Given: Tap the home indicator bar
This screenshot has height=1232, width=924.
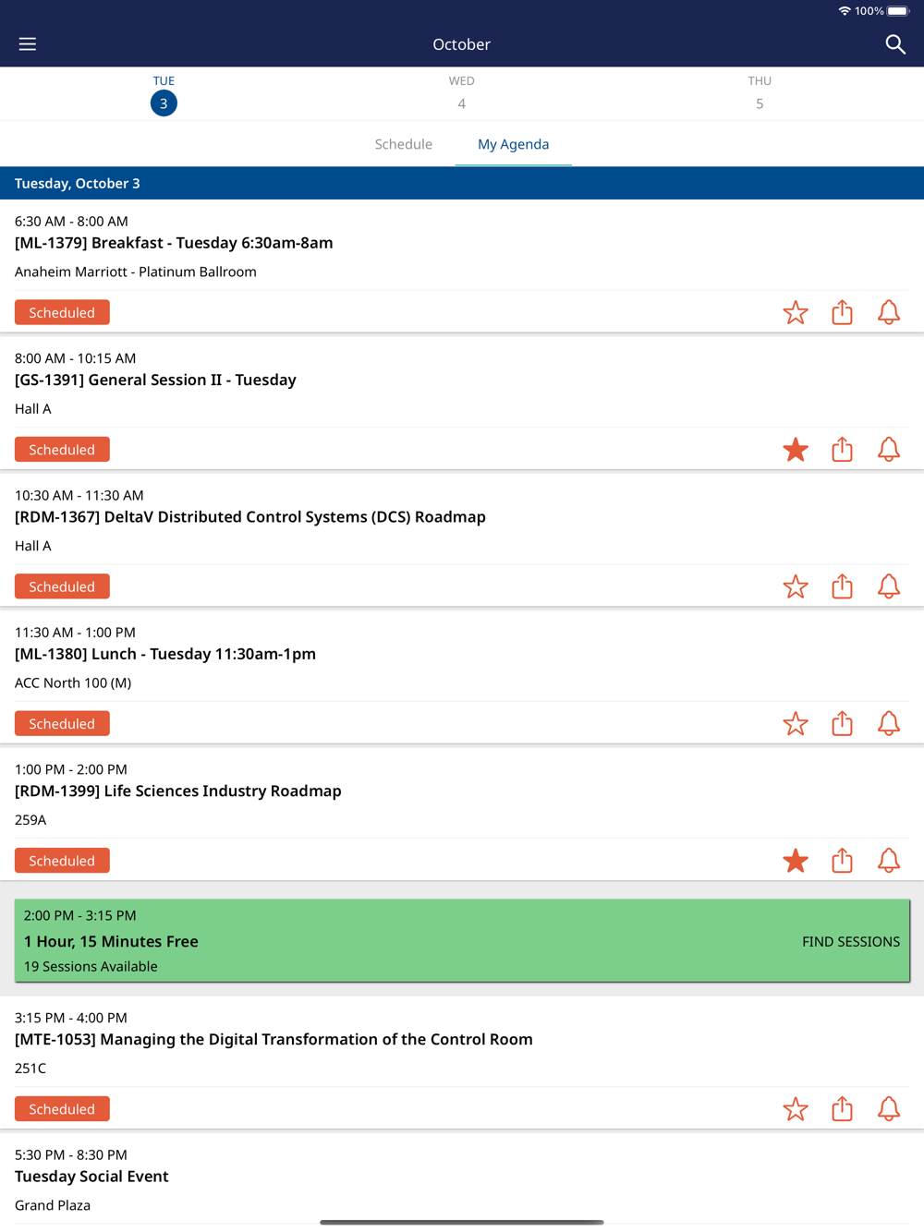Looking at the screenshot, I should [x=462, y=1222].
